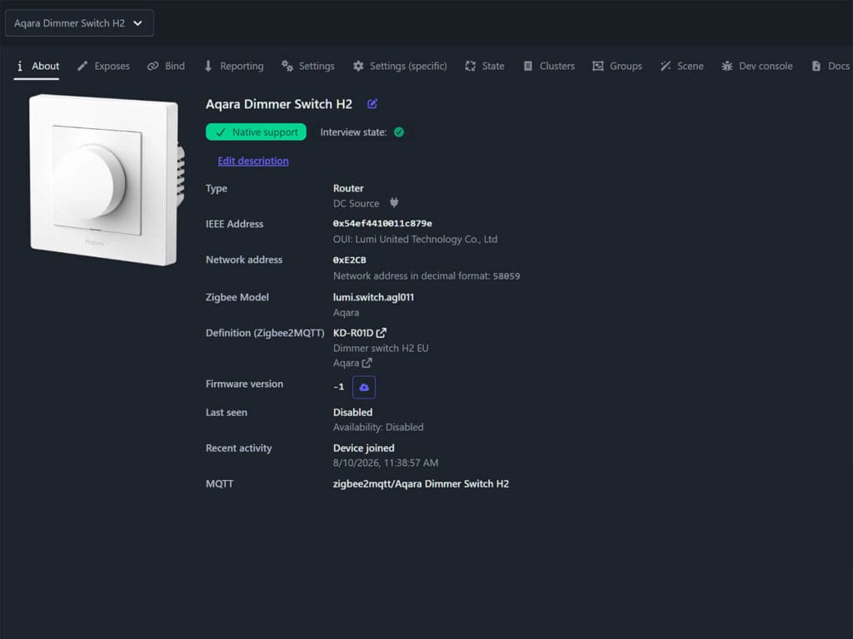Go to the Reporting tab

[x=233, y=67]
